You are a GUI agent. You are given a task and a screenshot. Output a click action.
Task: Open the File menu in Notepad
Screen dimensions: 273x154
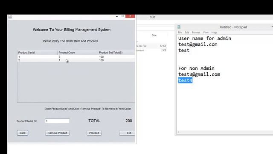(180, 33)
